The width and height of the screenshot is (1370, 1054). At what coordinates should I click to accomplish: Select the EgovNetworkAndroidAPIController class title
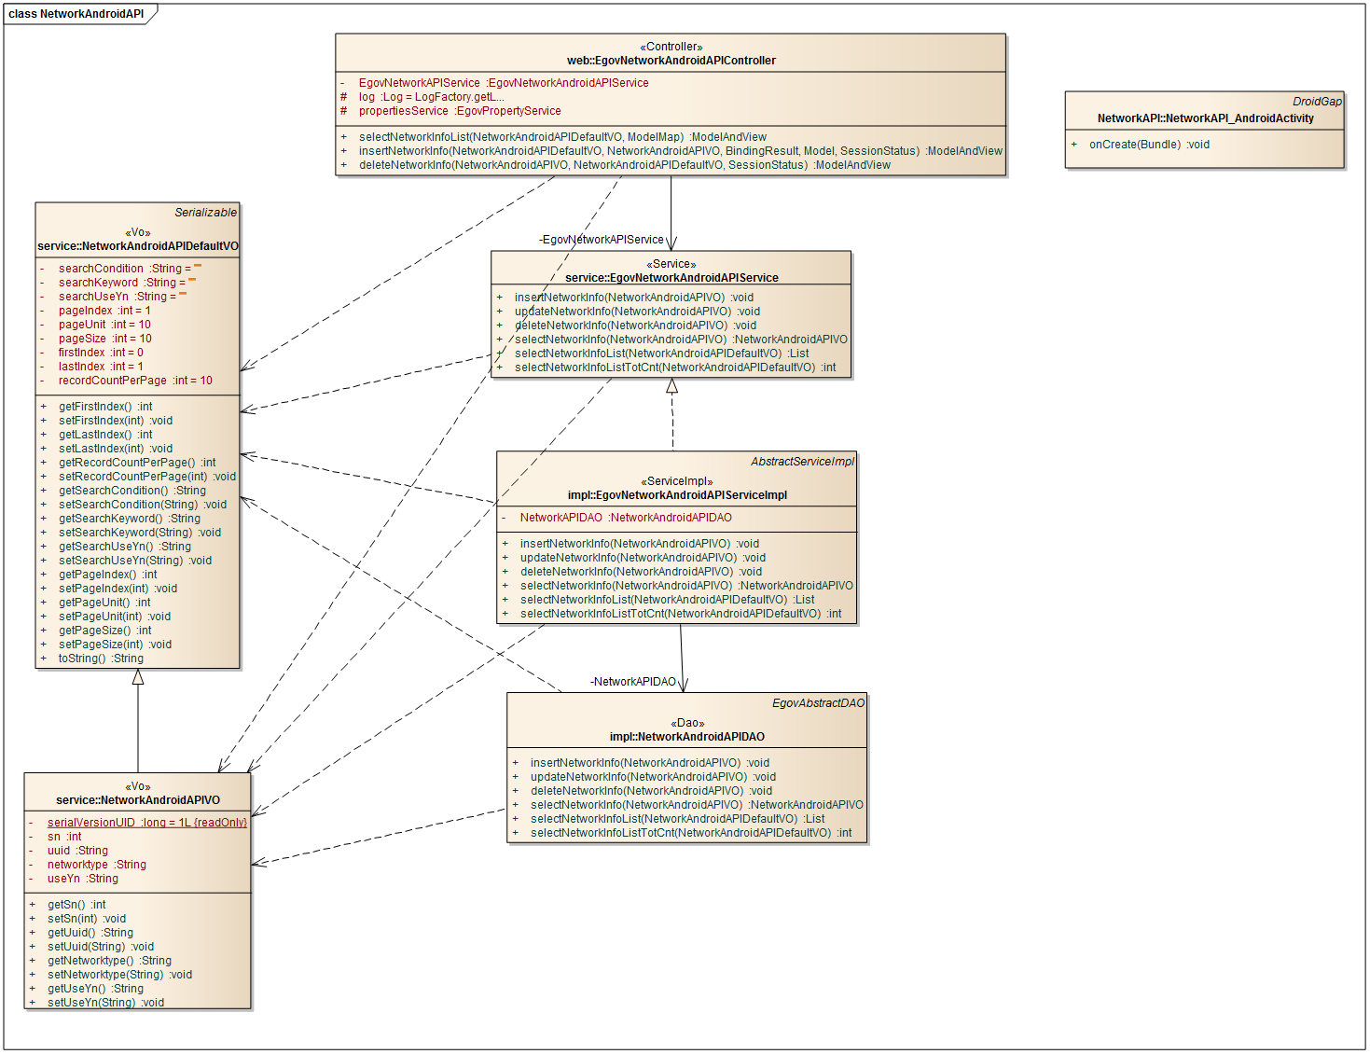671,61
